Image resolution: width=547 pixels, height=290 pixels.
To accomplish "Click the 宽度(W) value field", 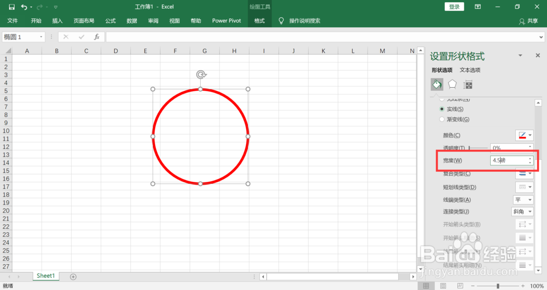I will coord(509,160).
